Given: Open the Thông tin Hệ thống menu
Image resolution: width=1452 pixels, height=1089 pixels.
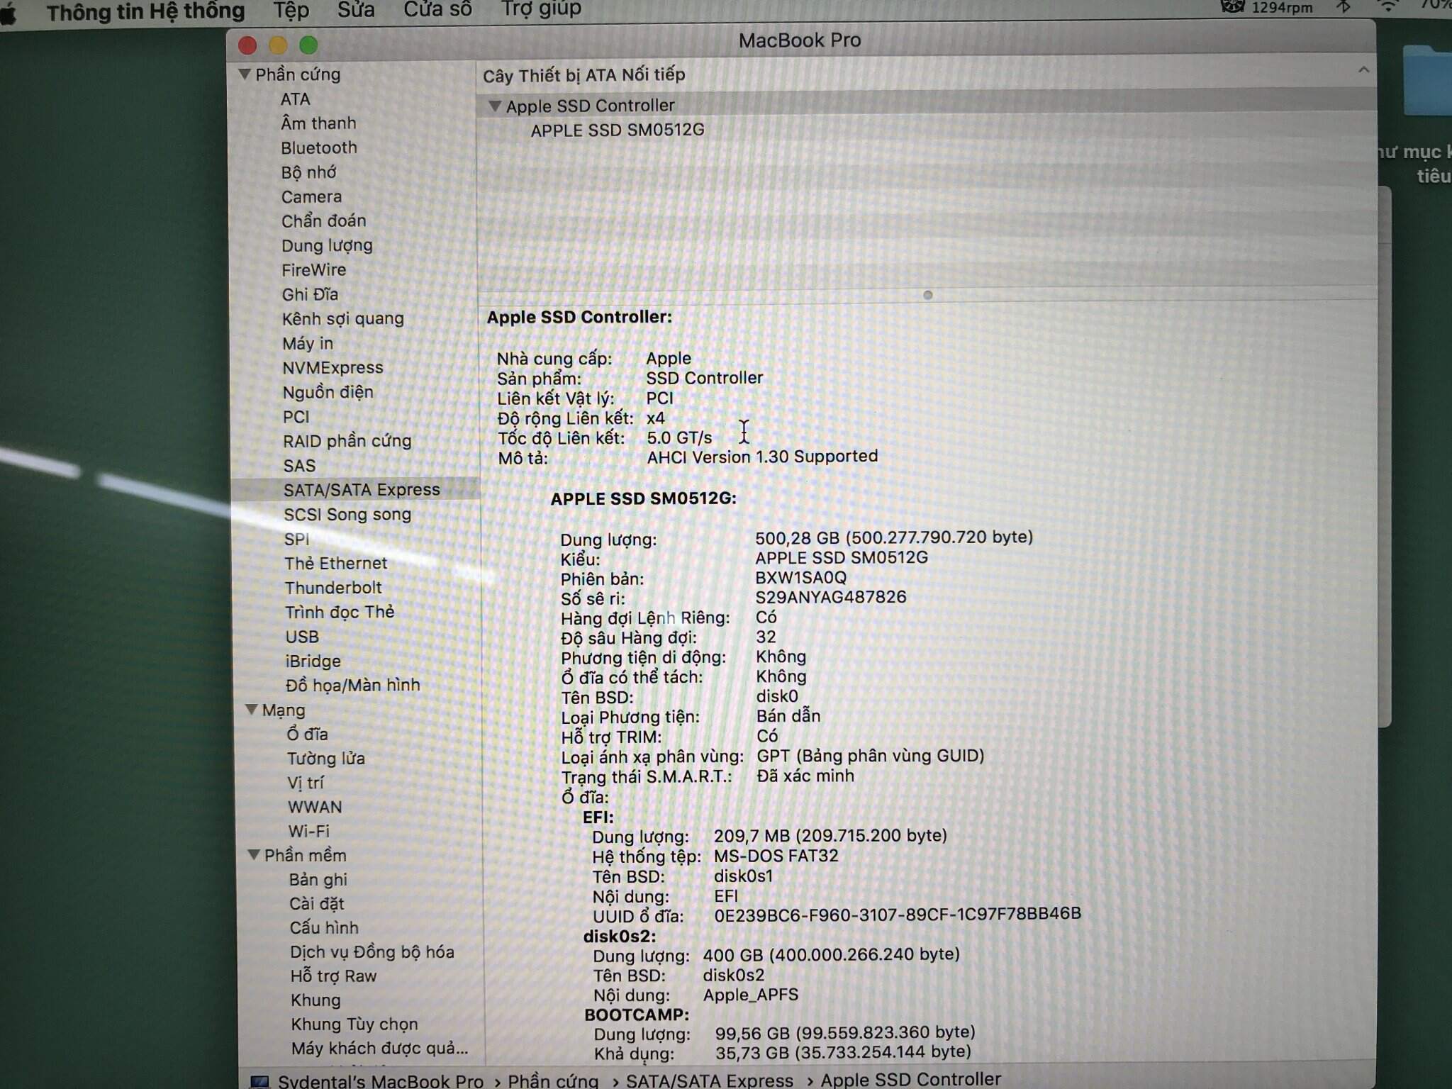Looking at the screenshot, I should coord(145,11).
